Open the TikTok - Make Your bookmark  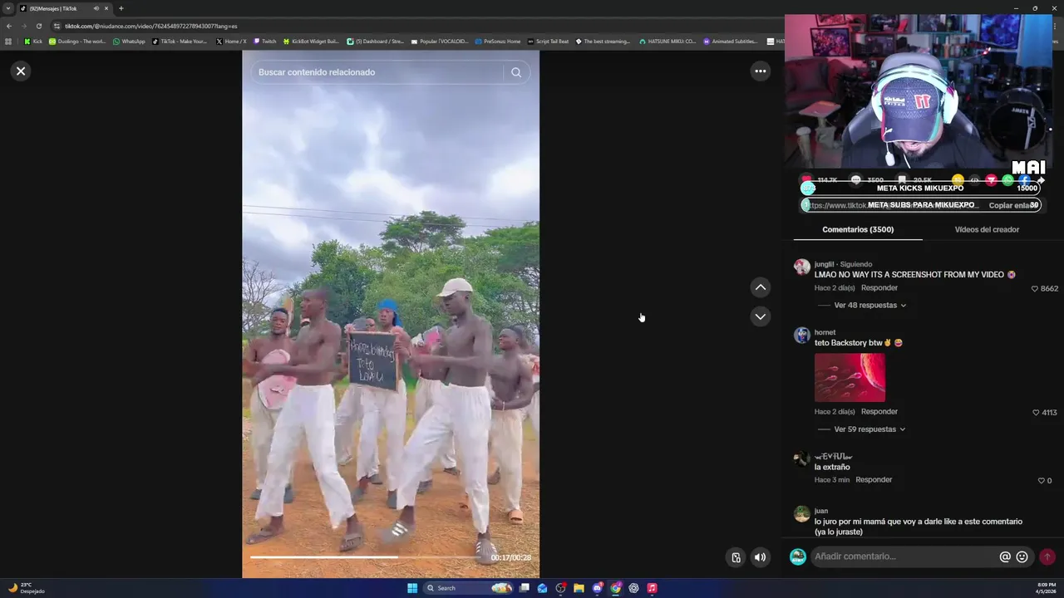click(x=180, y=41)
